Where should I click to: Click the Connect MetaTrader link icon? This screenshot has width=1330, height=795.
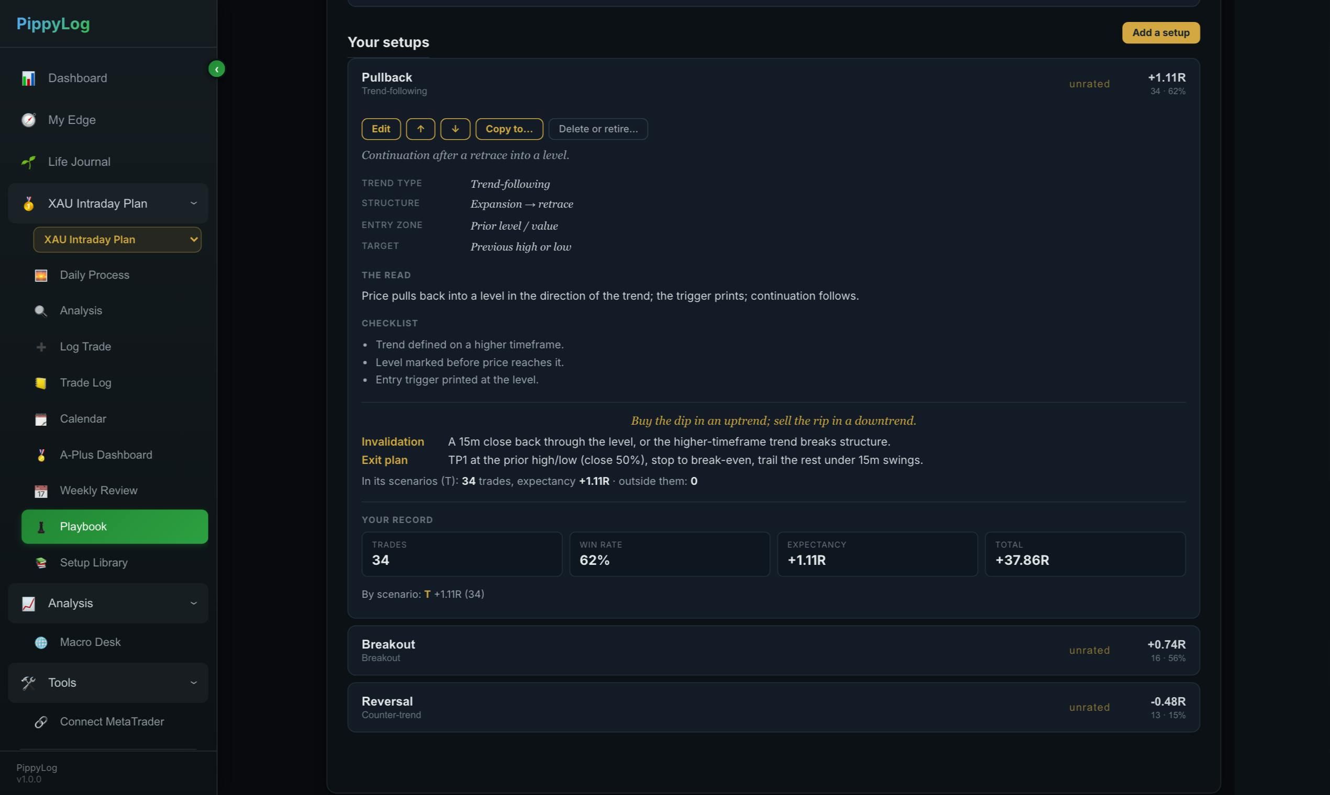tap(41, 722)
